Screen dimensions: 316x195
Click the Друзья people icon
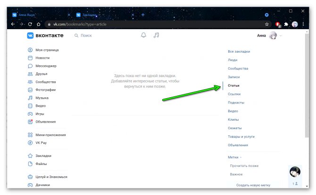[x=30, y=74]
